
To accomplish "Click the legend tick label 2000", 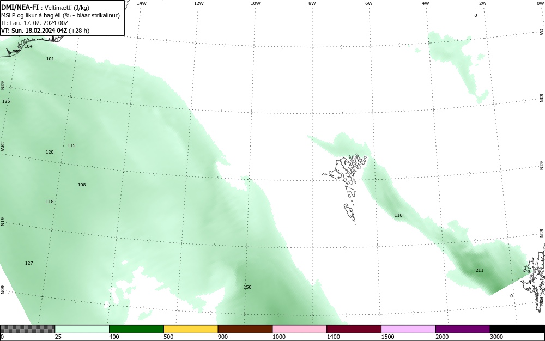I will click(x=442, y=337).
